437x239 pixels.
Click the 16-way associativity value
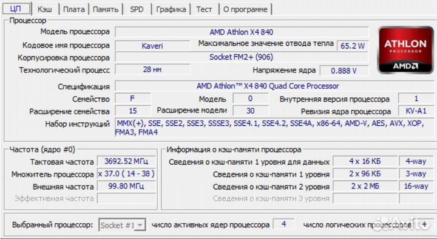pyautogui.click(x=416, y=186)
